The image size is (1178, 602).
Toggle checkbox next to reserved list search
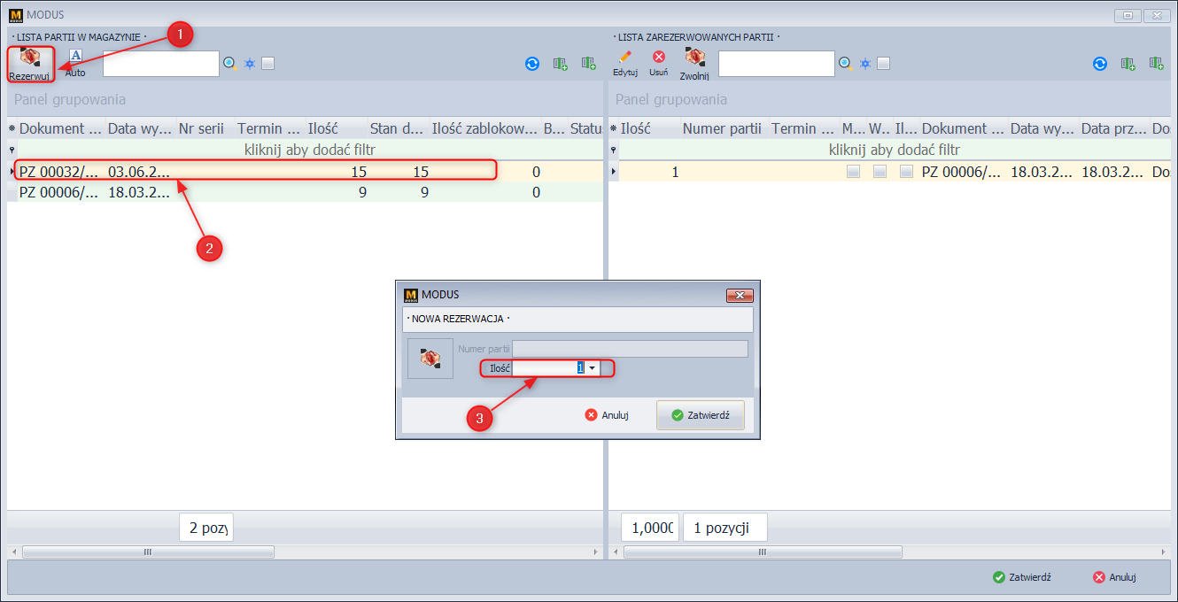click(x=883, y=64)
